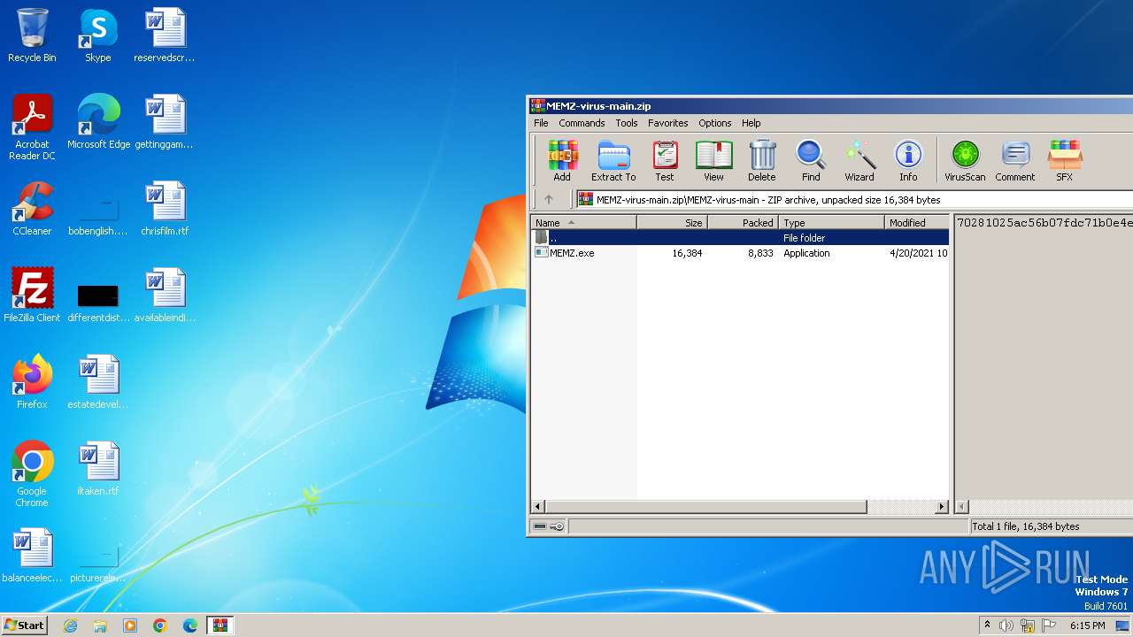Go up one folder level arrow
The height and width of the screenshot is (637, 1133).
click(x=548, y=200)
